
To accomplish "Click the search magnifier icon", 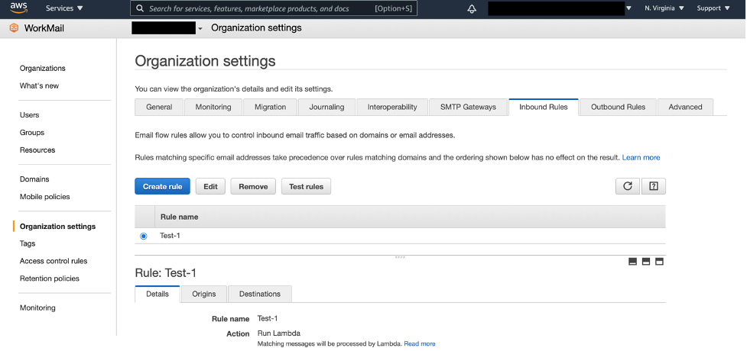I will click(140, 8).
